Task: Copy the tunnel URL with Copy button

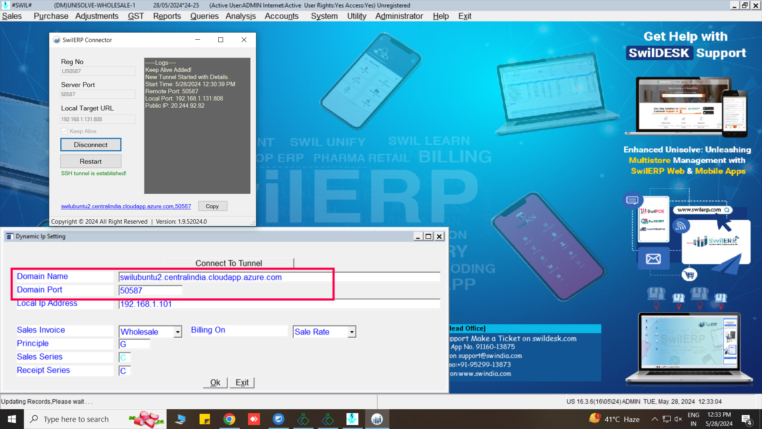Action: (x=212, y=206)
